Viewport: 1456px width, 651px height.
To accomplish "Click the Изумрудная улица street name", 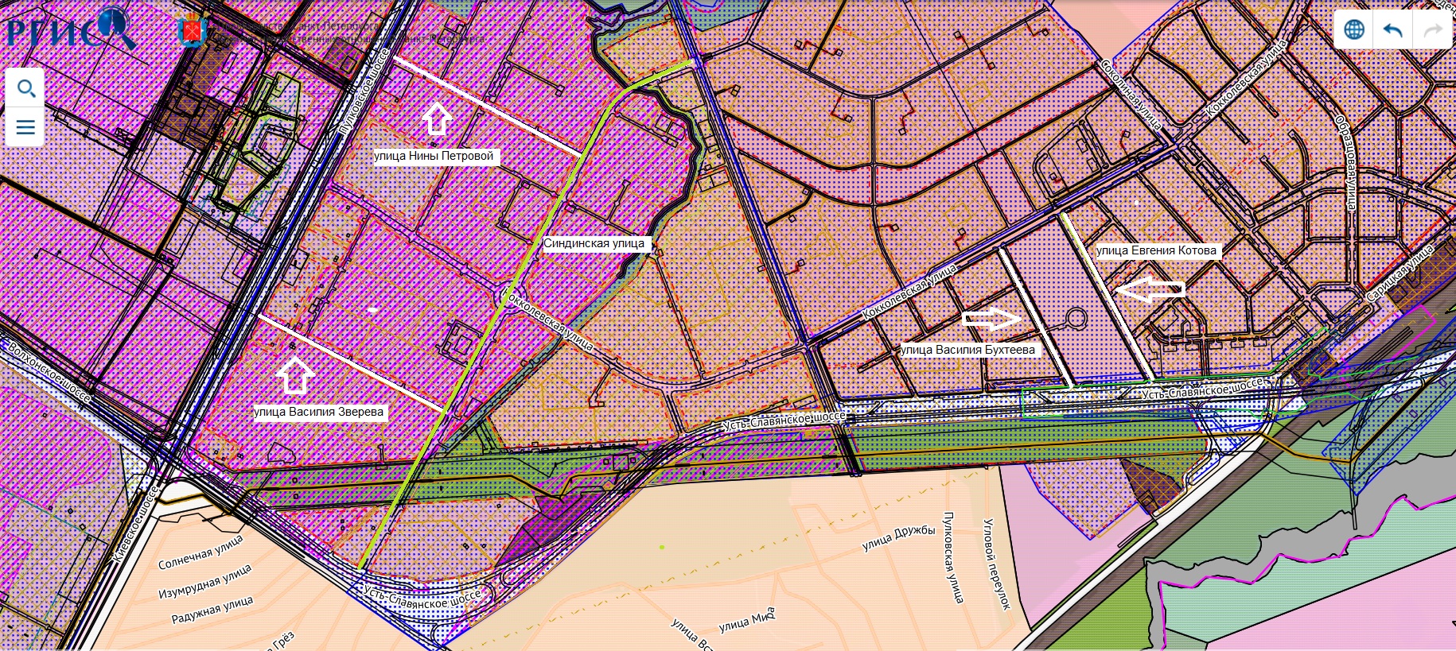I will (204, 582).
